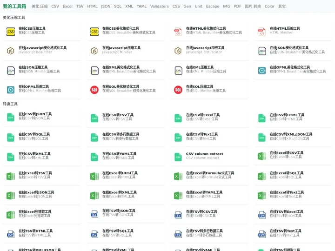The width and height of the screenshot is (335, 251).
Task: Open the 在线TSV转SQL工具 link
Action: coord(118,231)
